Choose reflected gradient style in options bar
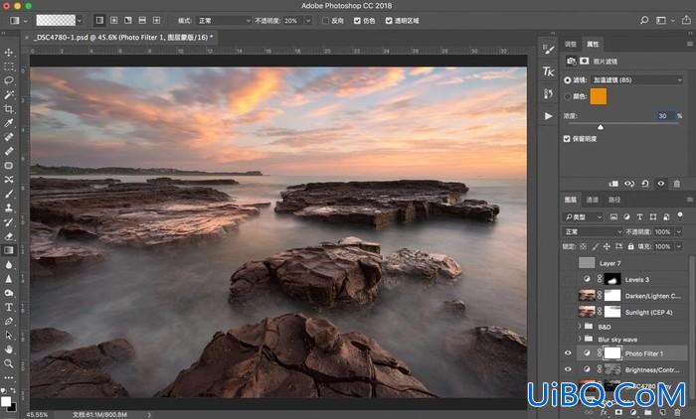 coord(142,21)
